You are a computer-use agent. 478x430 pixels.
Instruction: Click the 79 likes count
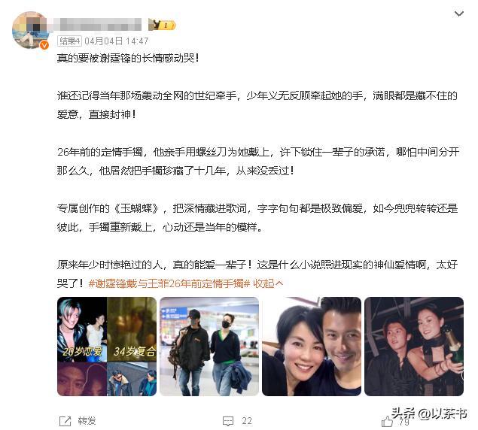tap(404, 422)
